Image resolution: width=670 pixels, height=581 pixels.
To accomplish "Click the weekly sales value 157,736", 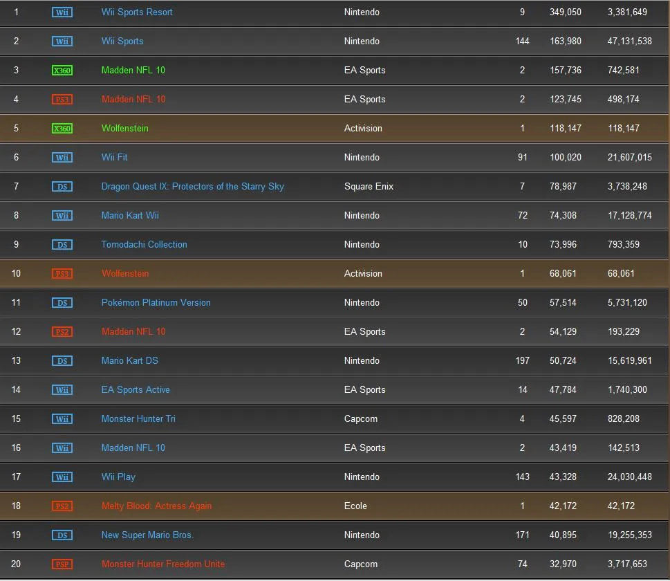I will pos(566,71).
